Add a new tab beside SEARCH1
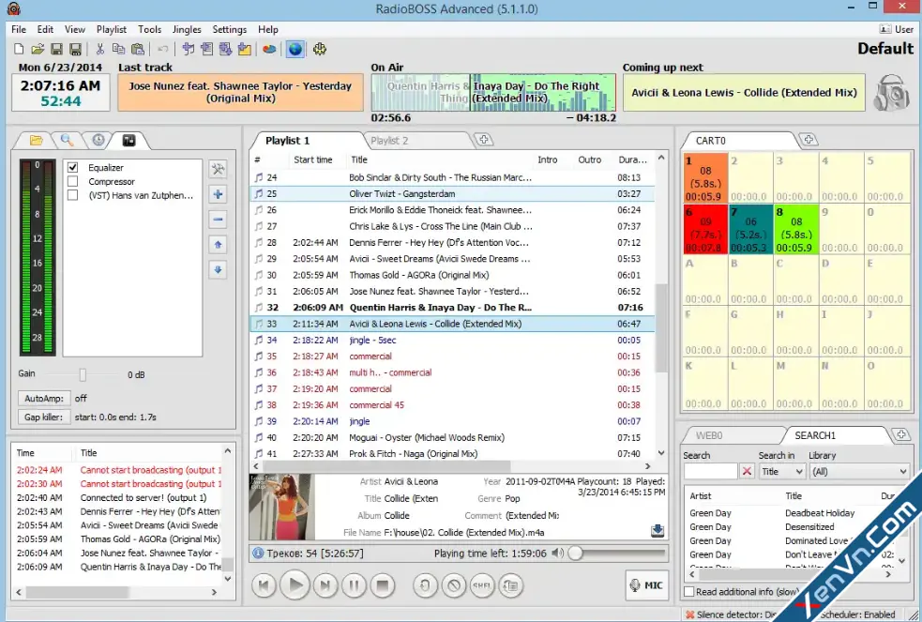922x622 pixels. [900, 435]
